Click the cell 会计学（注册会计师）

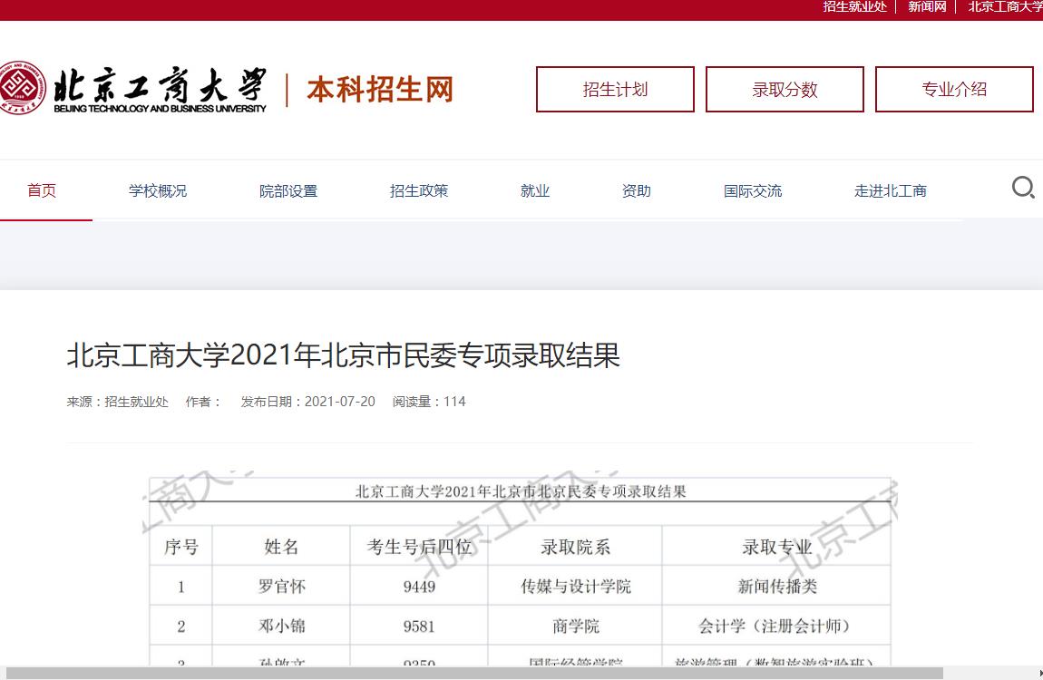[x=775, y=626]
